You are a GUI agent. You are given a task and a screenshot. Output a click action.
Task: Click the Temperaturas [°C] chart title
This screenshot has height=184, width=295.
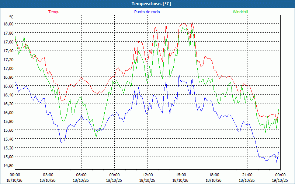151,4
